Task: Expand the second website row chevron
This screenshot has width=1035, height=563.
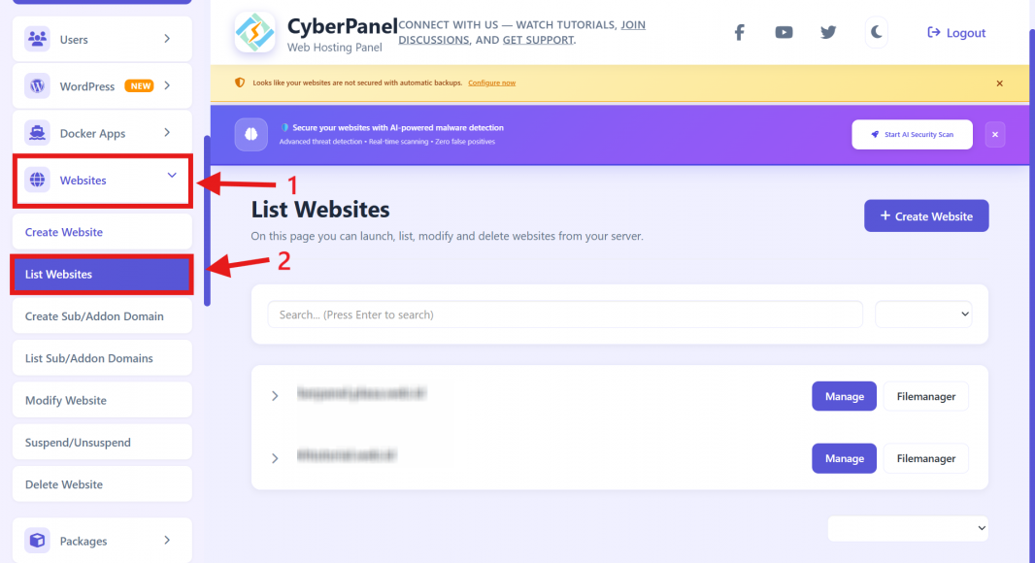Action: tap(275, 458)
